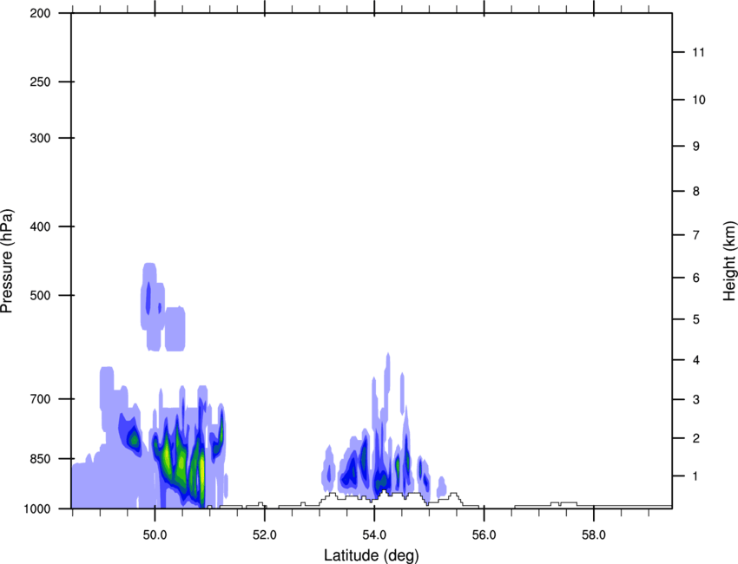
Task: Select the 500 pressure tick label
Action: (40, 295)
